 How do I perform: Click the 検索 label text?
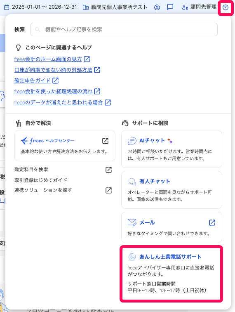tap(19, 29)
